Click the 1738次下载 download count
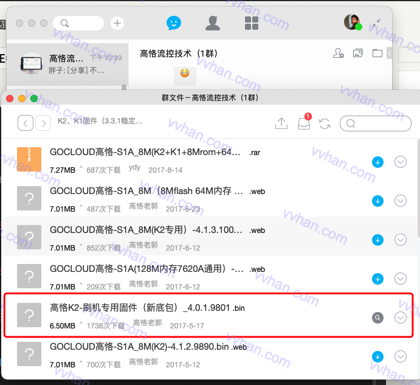 point(106,326)
